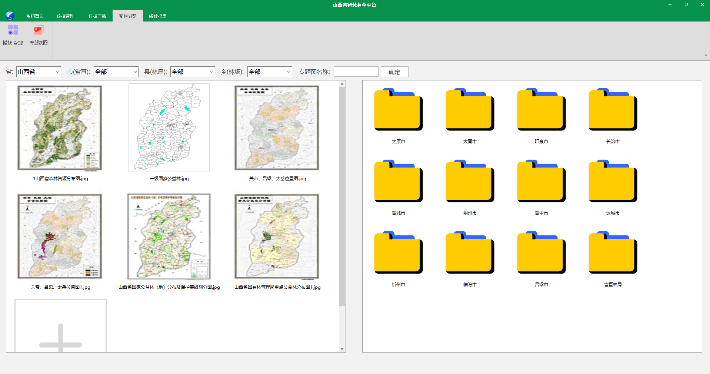Click the 专题图名称 name input field
This screenshot has height=374, width=710.
point(356,72)
